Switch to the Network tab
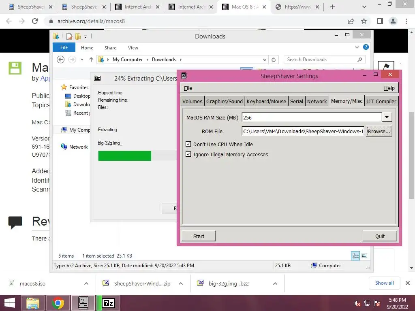The width and height of the screenshot is (415, 311). click(x=317, y=101)
